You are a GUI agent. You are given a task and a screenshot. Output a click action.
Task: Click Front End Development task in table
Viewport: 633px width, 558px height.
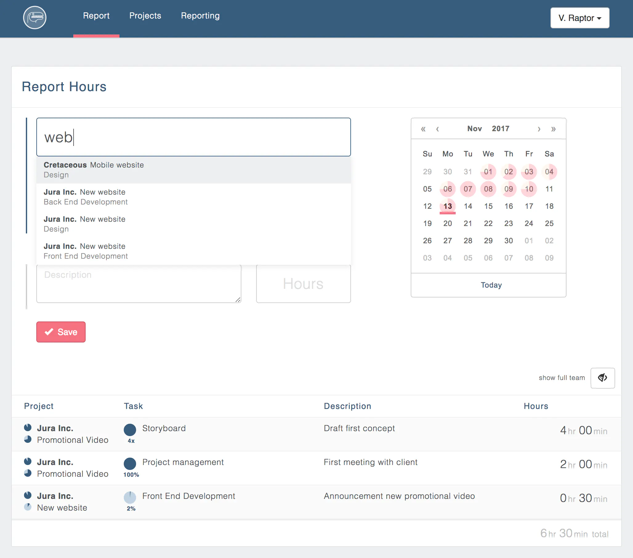pyautogui.click(x=189, y=496)
